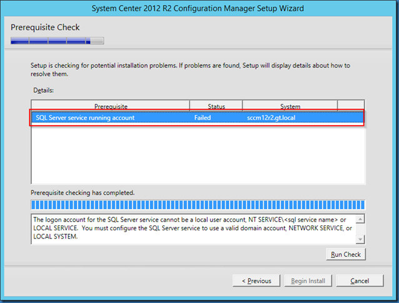Viewport: 399px width, 303px height.
Task: Select the SQL Server service running account row
Action: 198,118
